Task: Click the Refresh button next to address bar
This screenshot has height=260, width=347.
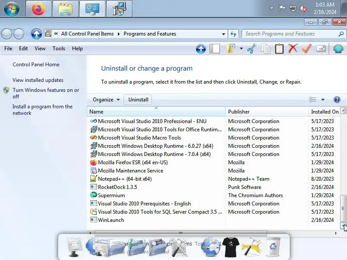Action: click(233, 34)
